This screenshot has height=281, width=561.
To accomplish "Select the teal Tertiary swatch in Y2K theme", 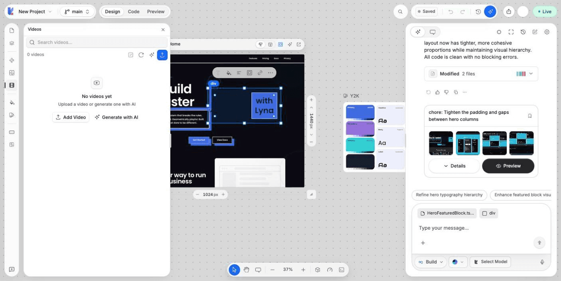I will tap(360, 145).
